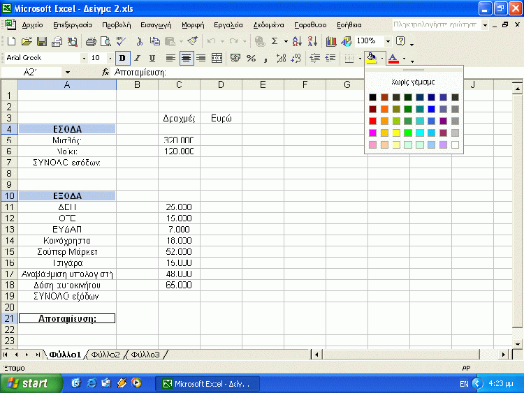524x393 pixels.
Task: Paste with the clipboard icon
Action: coord(170,41)
